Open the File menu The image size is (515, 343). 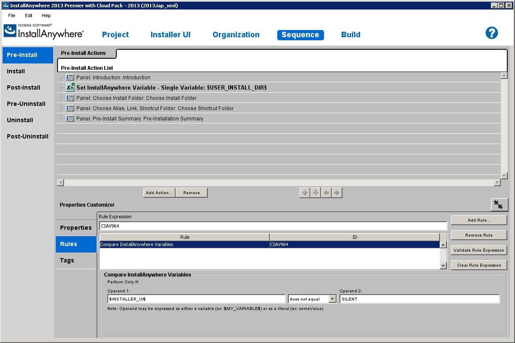tap(12, 15)
